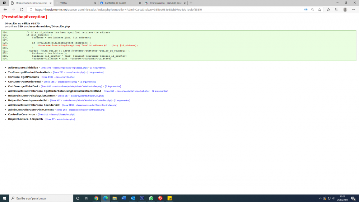Open the translate page icon
Viewport: 359px width, 202px height.
click(306, 10)
